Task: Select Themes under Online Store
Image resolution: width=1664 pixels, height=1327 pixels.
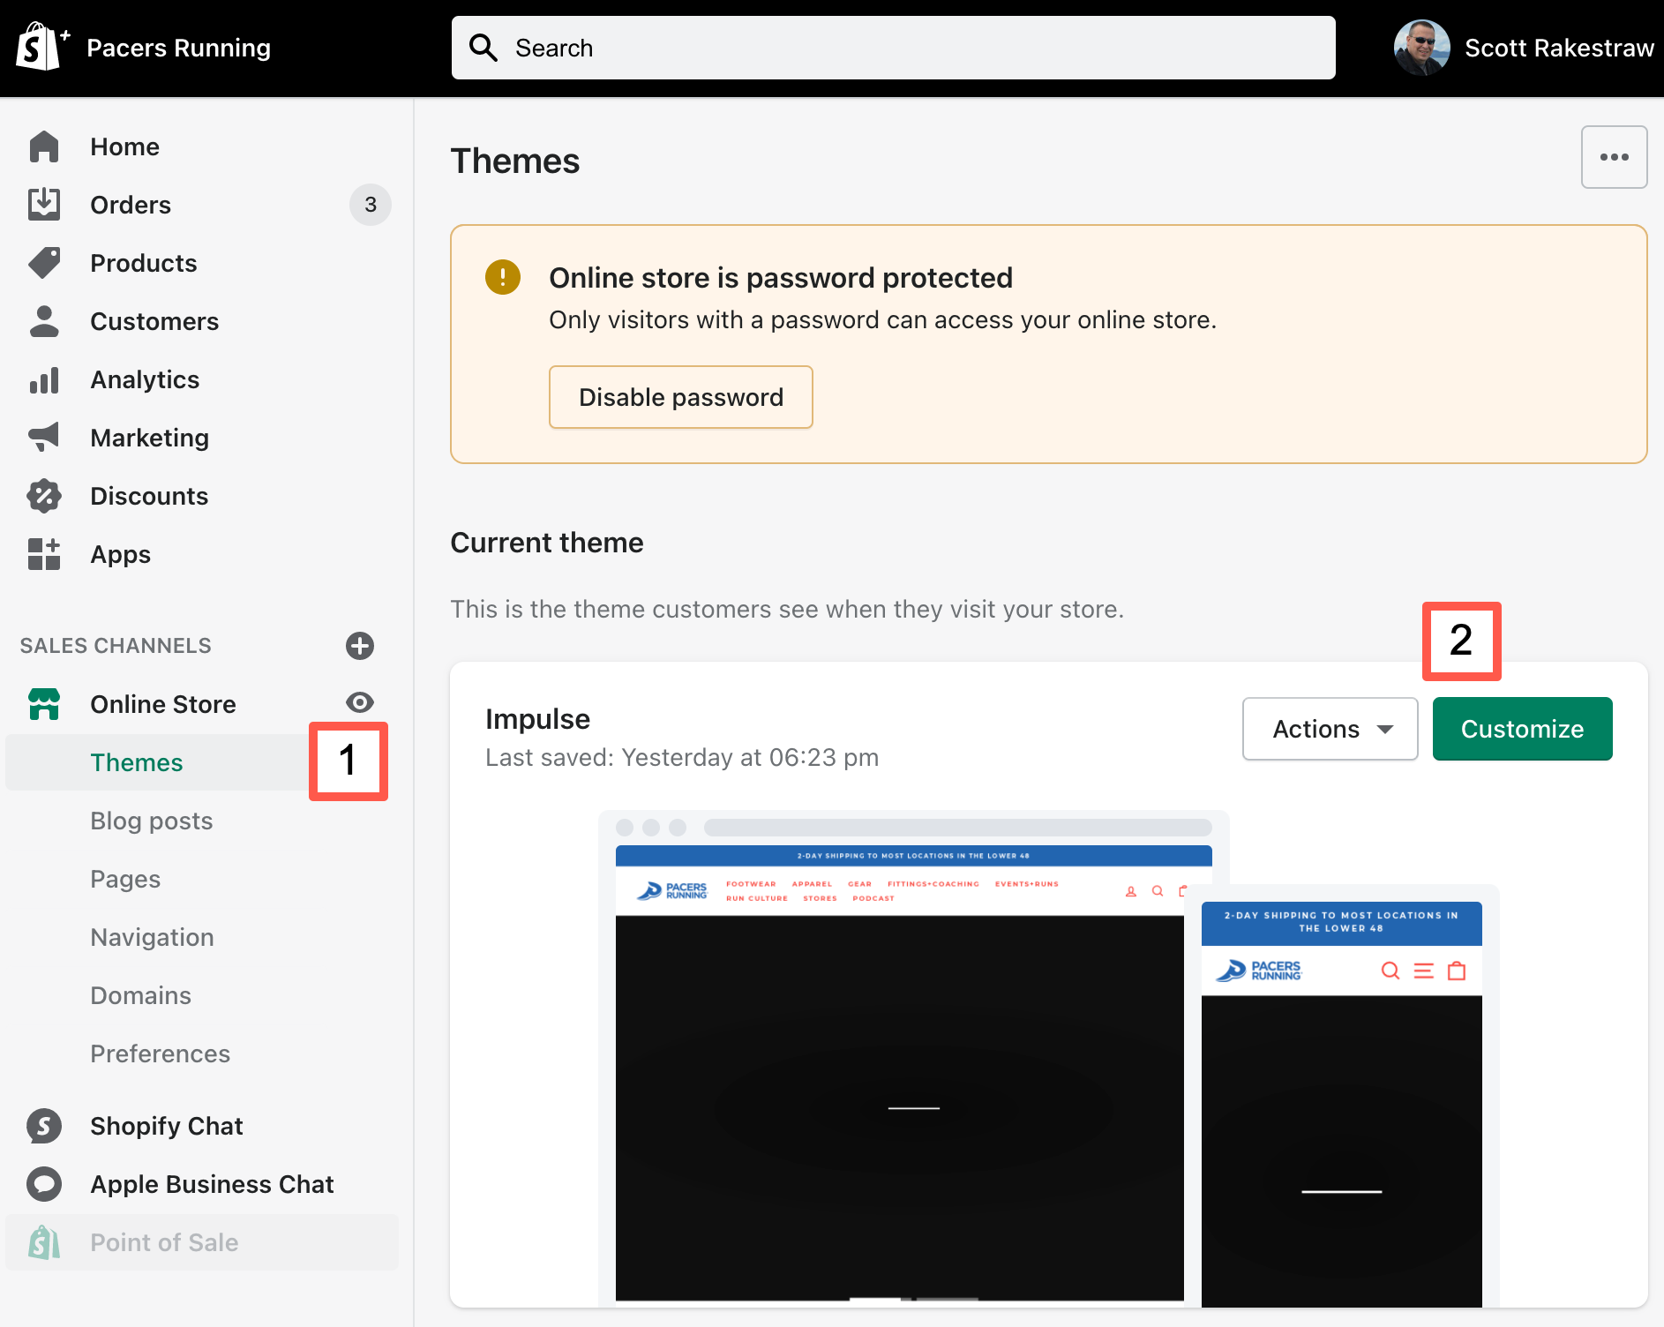Action: [137, 762]
